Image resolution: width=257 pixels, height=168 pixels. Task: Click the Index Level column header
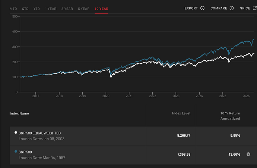pyautogui.click(x=181, y=113)
